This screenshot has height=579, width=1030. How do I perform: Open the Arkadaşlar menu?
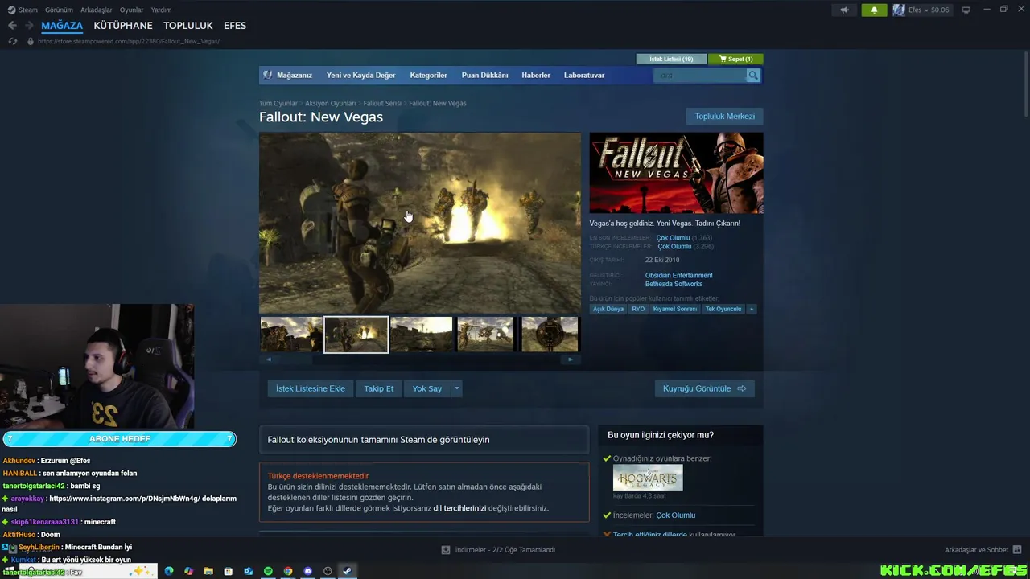point(97,10)
